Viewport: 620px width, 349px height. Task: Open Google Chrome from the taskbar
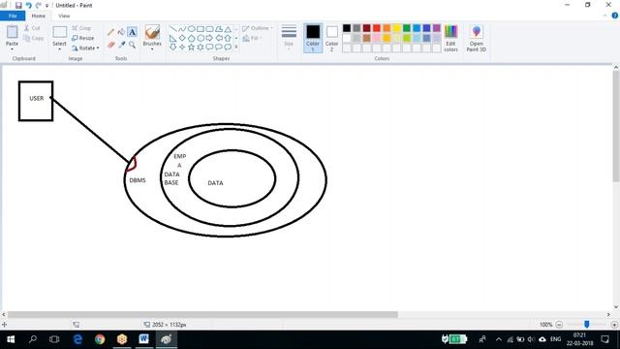tap(100, 339)
